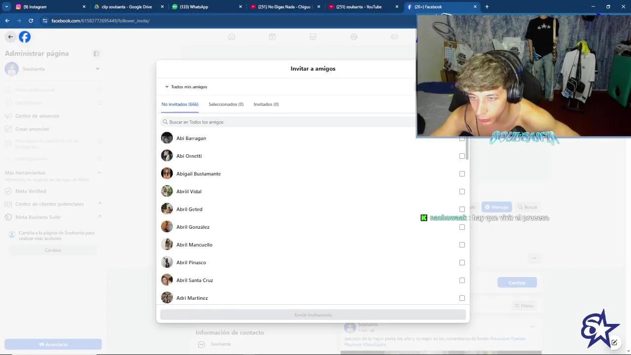Reload the page with the refresh icon
The height and width of the screenshot is (355, 631).
point(31,21)
